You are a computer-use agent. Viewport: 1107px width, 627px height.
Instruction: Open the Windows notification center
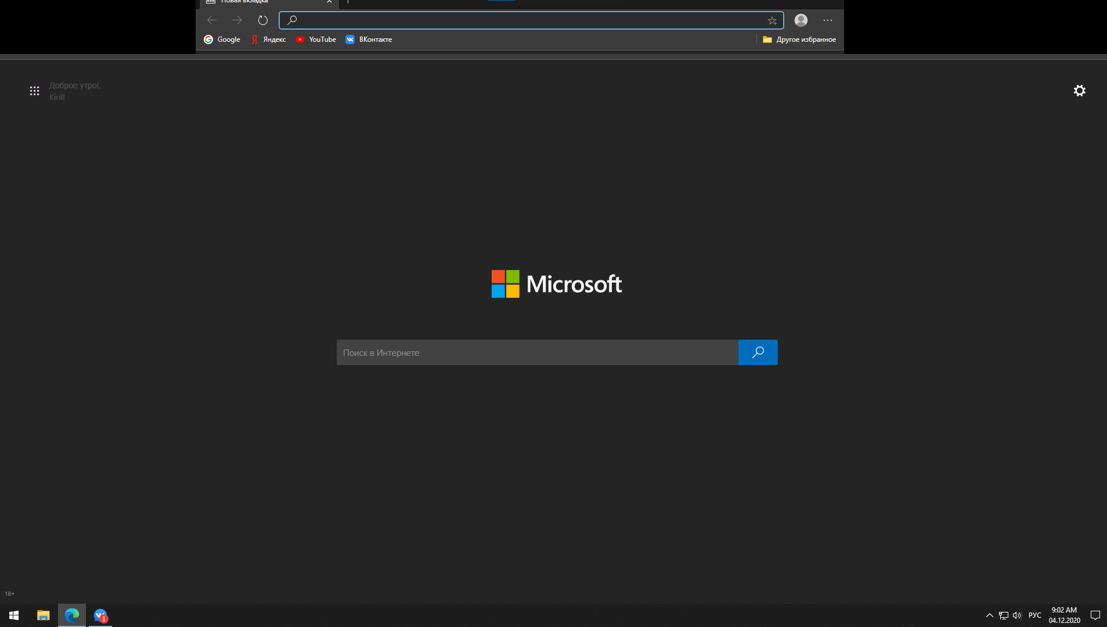click(1095, 615)
